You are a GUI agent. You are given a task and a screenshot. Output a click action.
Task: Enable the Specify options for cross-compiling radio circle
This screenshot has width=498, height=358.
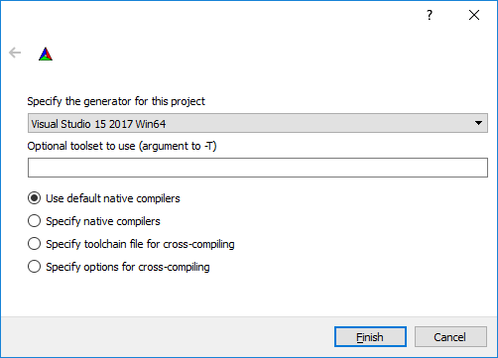point(34,267)
